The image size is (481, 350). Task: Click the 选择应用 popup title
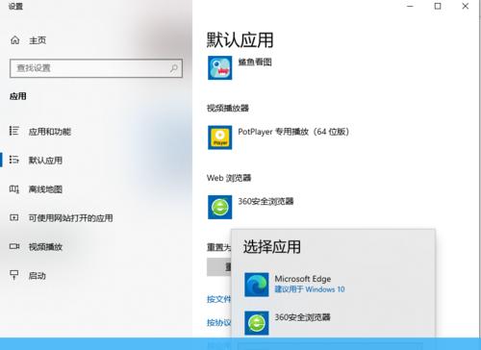pyautogui.click(x=272, y=247)
